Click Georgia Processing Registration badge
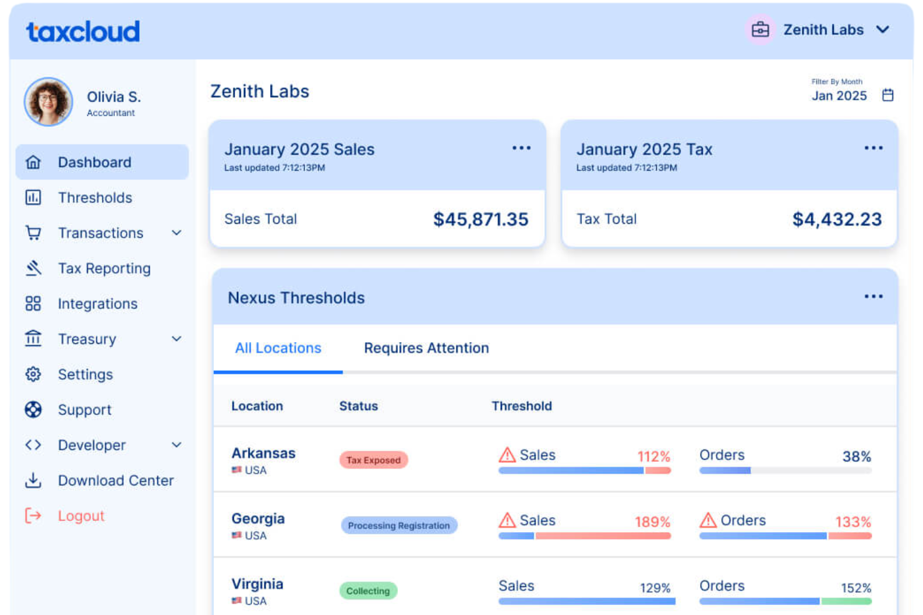 pyautogui.click(x=399, y=525)
